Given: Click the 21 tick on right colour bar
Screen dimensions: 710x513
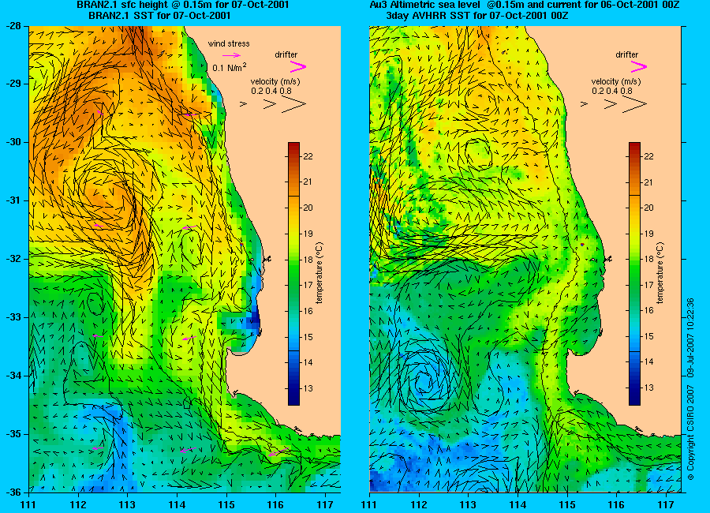Looking at the screenshot, I should click(648, 182).
